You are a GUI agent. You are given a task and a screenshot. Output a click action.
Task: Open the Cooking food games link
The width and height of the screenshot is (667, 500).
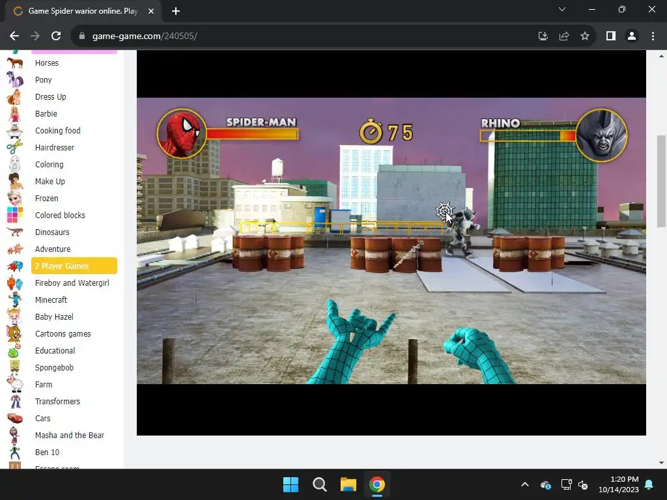click(58, 130)
